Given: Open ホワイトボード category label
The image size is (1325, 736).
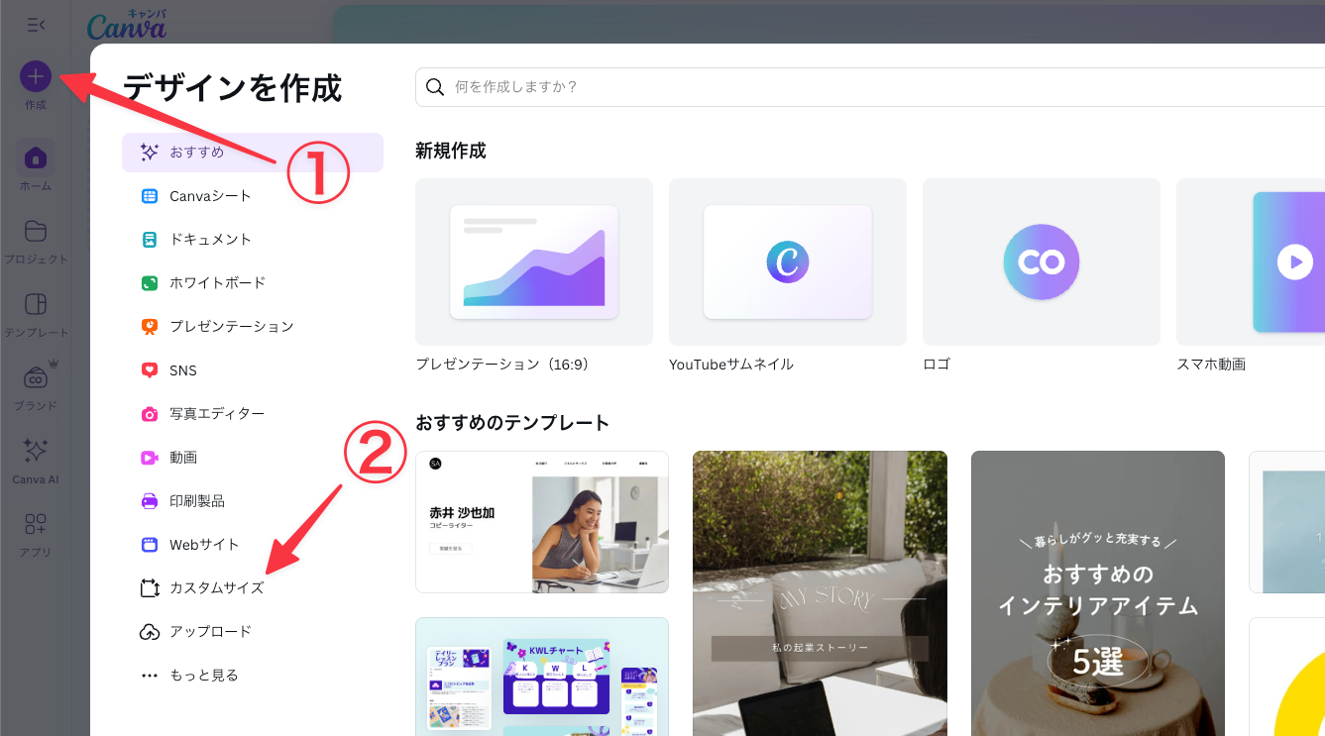Looking at the screenshot, I should coord(218,283).
